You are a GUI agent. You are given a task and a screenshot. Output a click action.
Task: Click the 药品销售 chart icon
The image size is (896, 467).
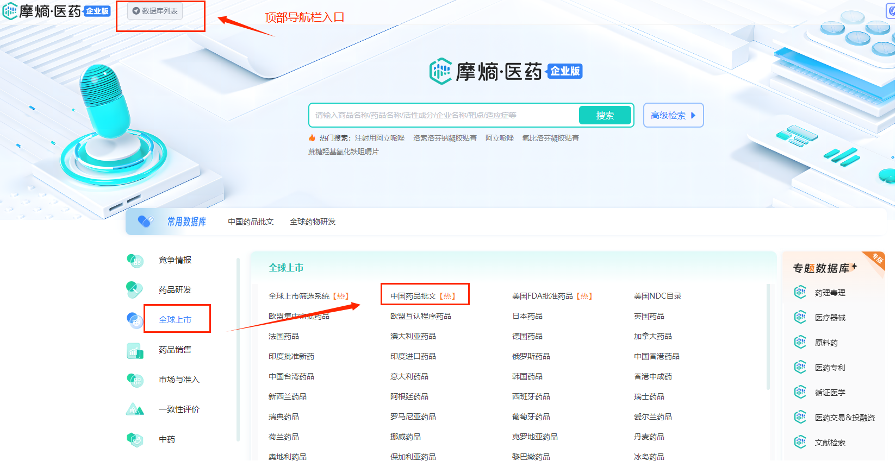click(135, 350)
